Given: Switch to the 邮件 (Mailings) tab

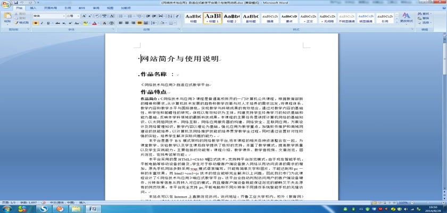Looking at the screenshot, I should coord(82,8).
